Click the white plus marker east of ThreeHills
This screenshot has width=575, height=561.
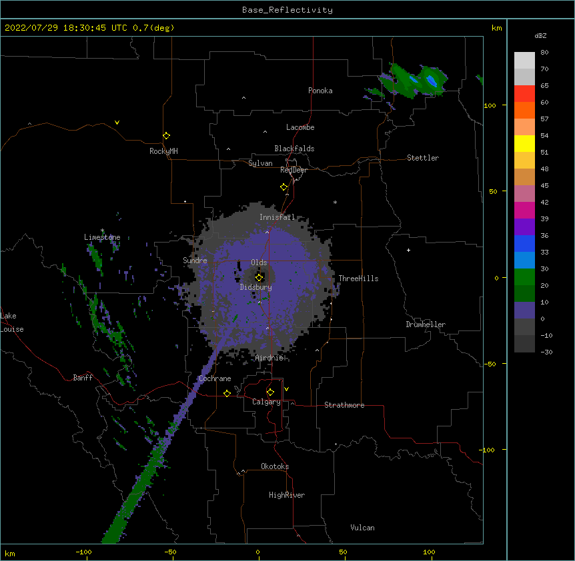point(408,250)
